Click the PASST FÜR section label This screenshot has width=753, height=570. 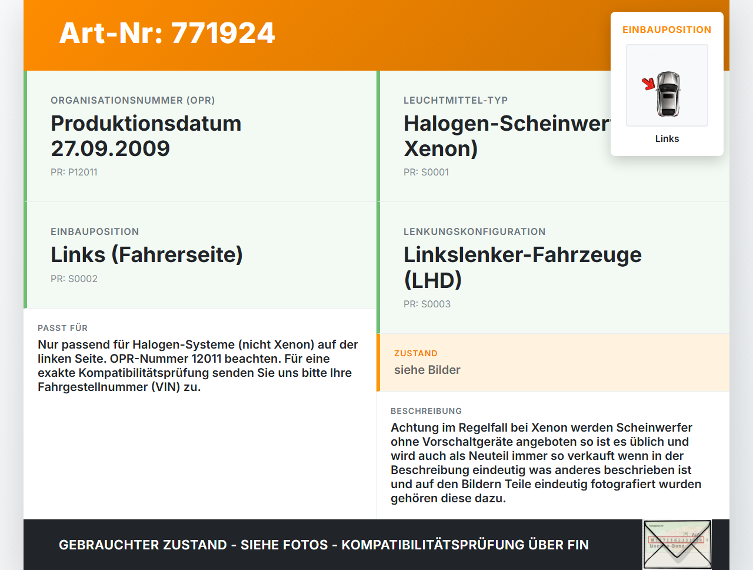[x=62, y=328]
